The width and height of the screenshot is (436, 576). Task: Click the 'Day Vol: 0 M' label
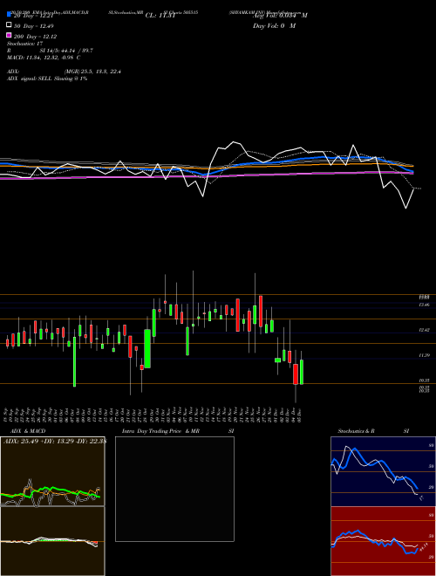[274, 26]
